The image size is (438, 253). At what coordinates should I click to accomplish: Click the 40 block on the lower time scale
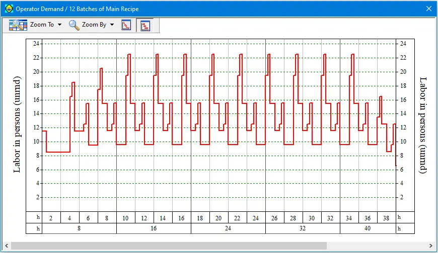click(368, 228)
